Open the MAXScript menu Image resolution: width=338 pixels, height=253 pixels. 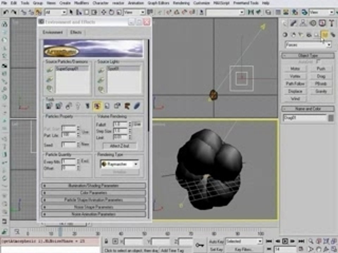click(221, 3)
